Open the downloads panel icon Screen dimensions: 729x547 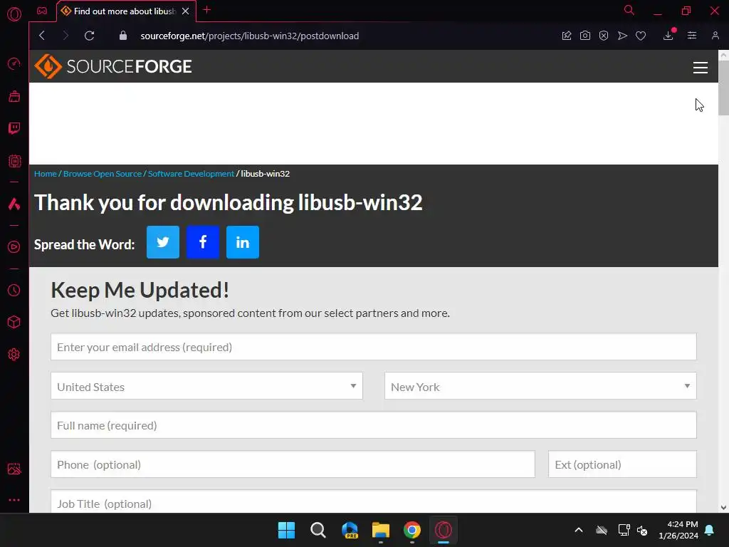(x=668, y=36)
